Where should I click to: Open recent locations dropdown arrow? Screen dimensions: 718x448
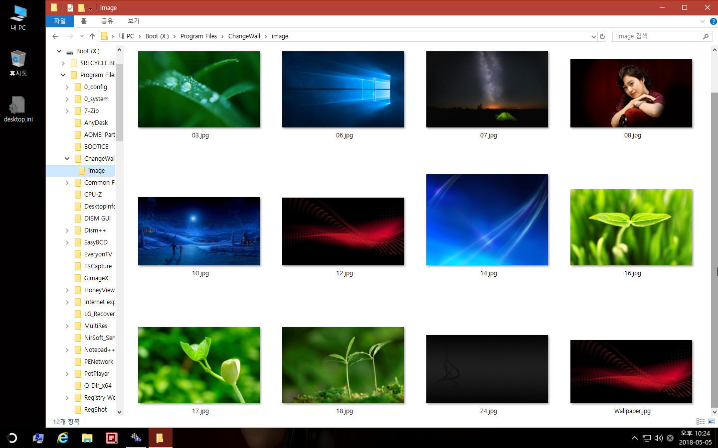(x=82, y=36)
